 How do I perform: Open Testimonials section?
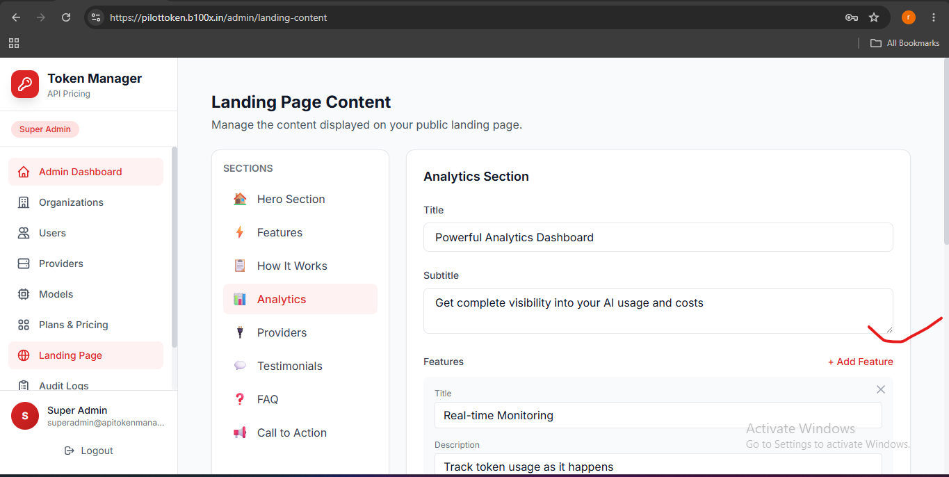pos(300,366)
